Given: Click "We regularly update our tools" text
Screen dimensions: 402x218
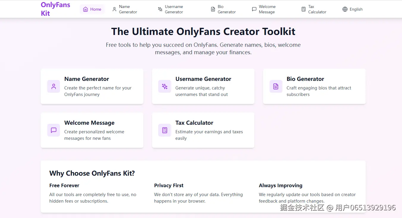Looking at the screenshot, I should [x=307, y=198].
